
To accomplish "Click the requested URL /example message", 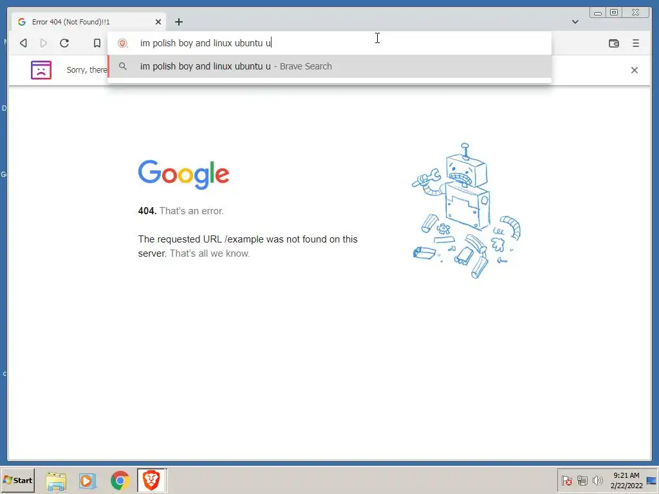I will click(248, 246).
